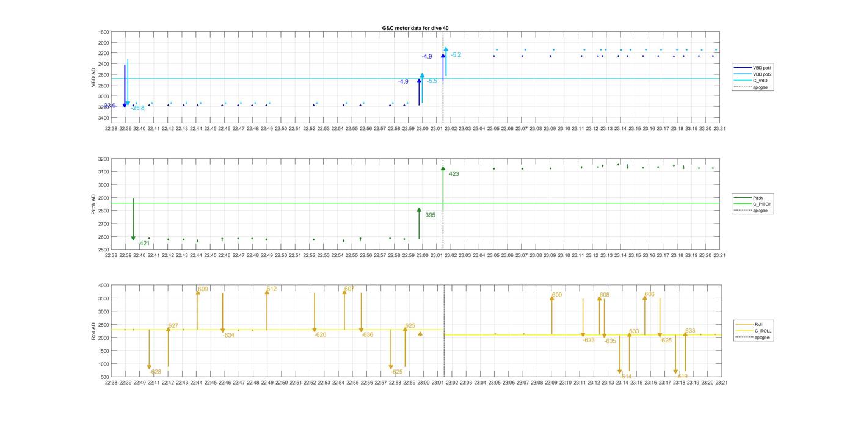Click the '609' roll label near 23:09

[x=556, y=295]
